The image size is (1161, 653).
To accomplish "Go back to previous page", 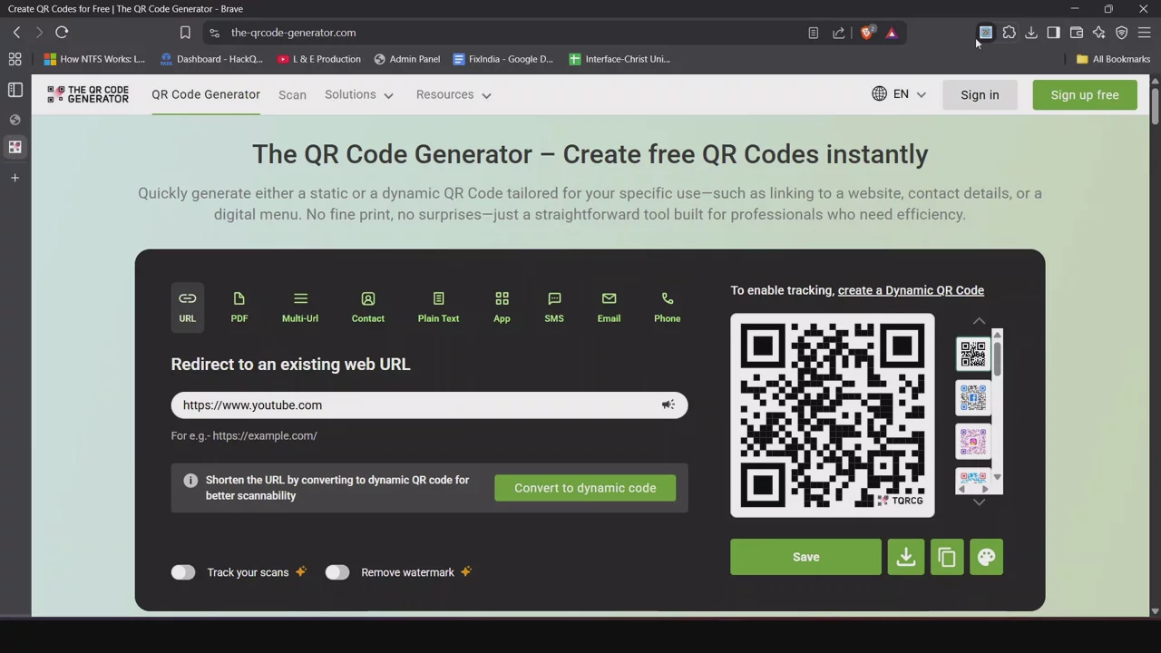I will click(16, 33).
